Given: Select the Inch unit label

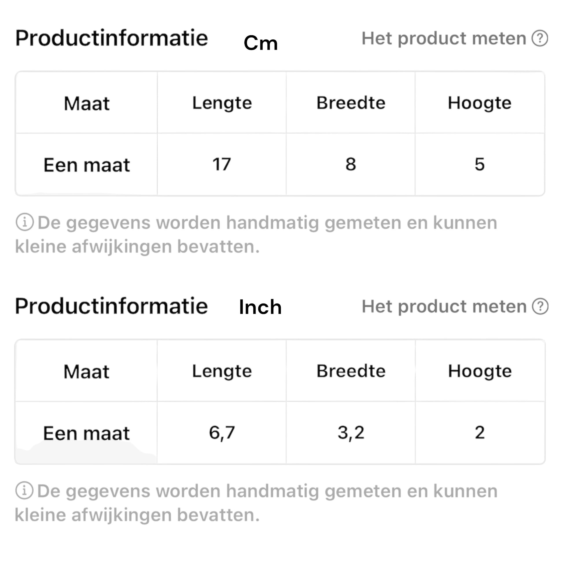Looking at the screenshot, I should [x=260, y=307].
